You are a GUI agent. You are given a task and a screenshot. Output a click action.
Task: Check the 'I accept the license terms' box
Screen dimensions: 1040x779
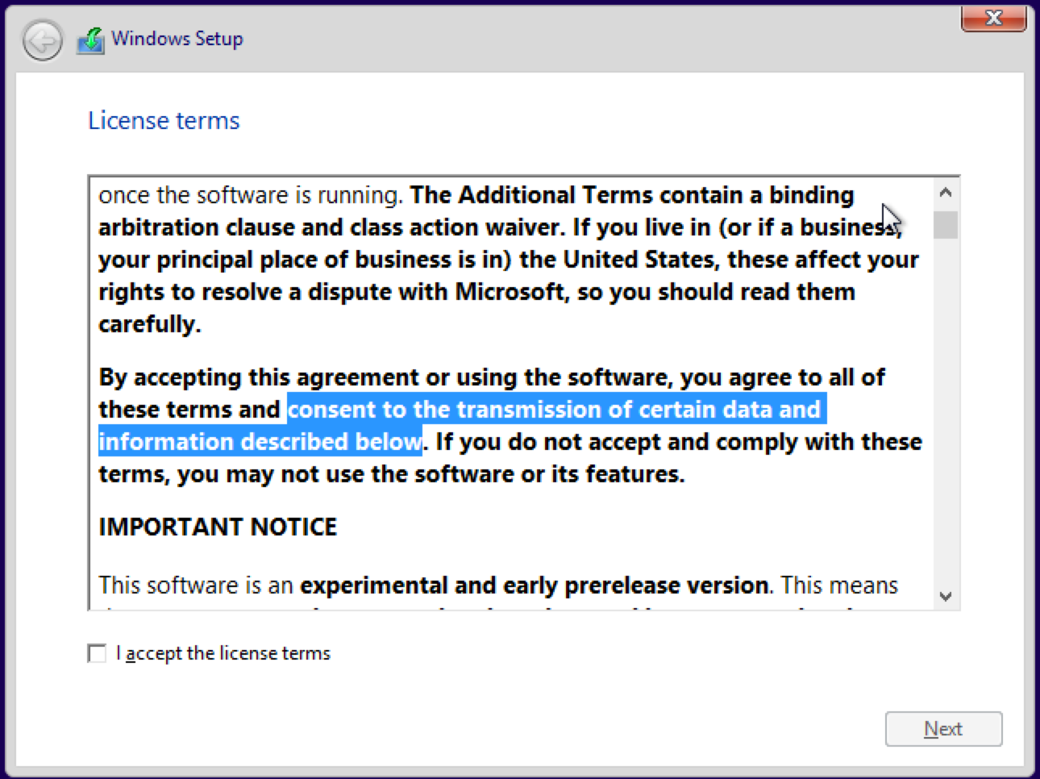tap(97, 653)
